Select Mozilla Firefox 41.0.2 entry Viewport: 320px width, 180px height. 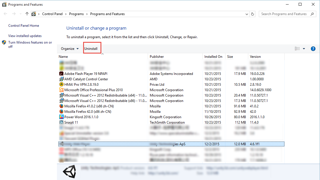(171, 106)
